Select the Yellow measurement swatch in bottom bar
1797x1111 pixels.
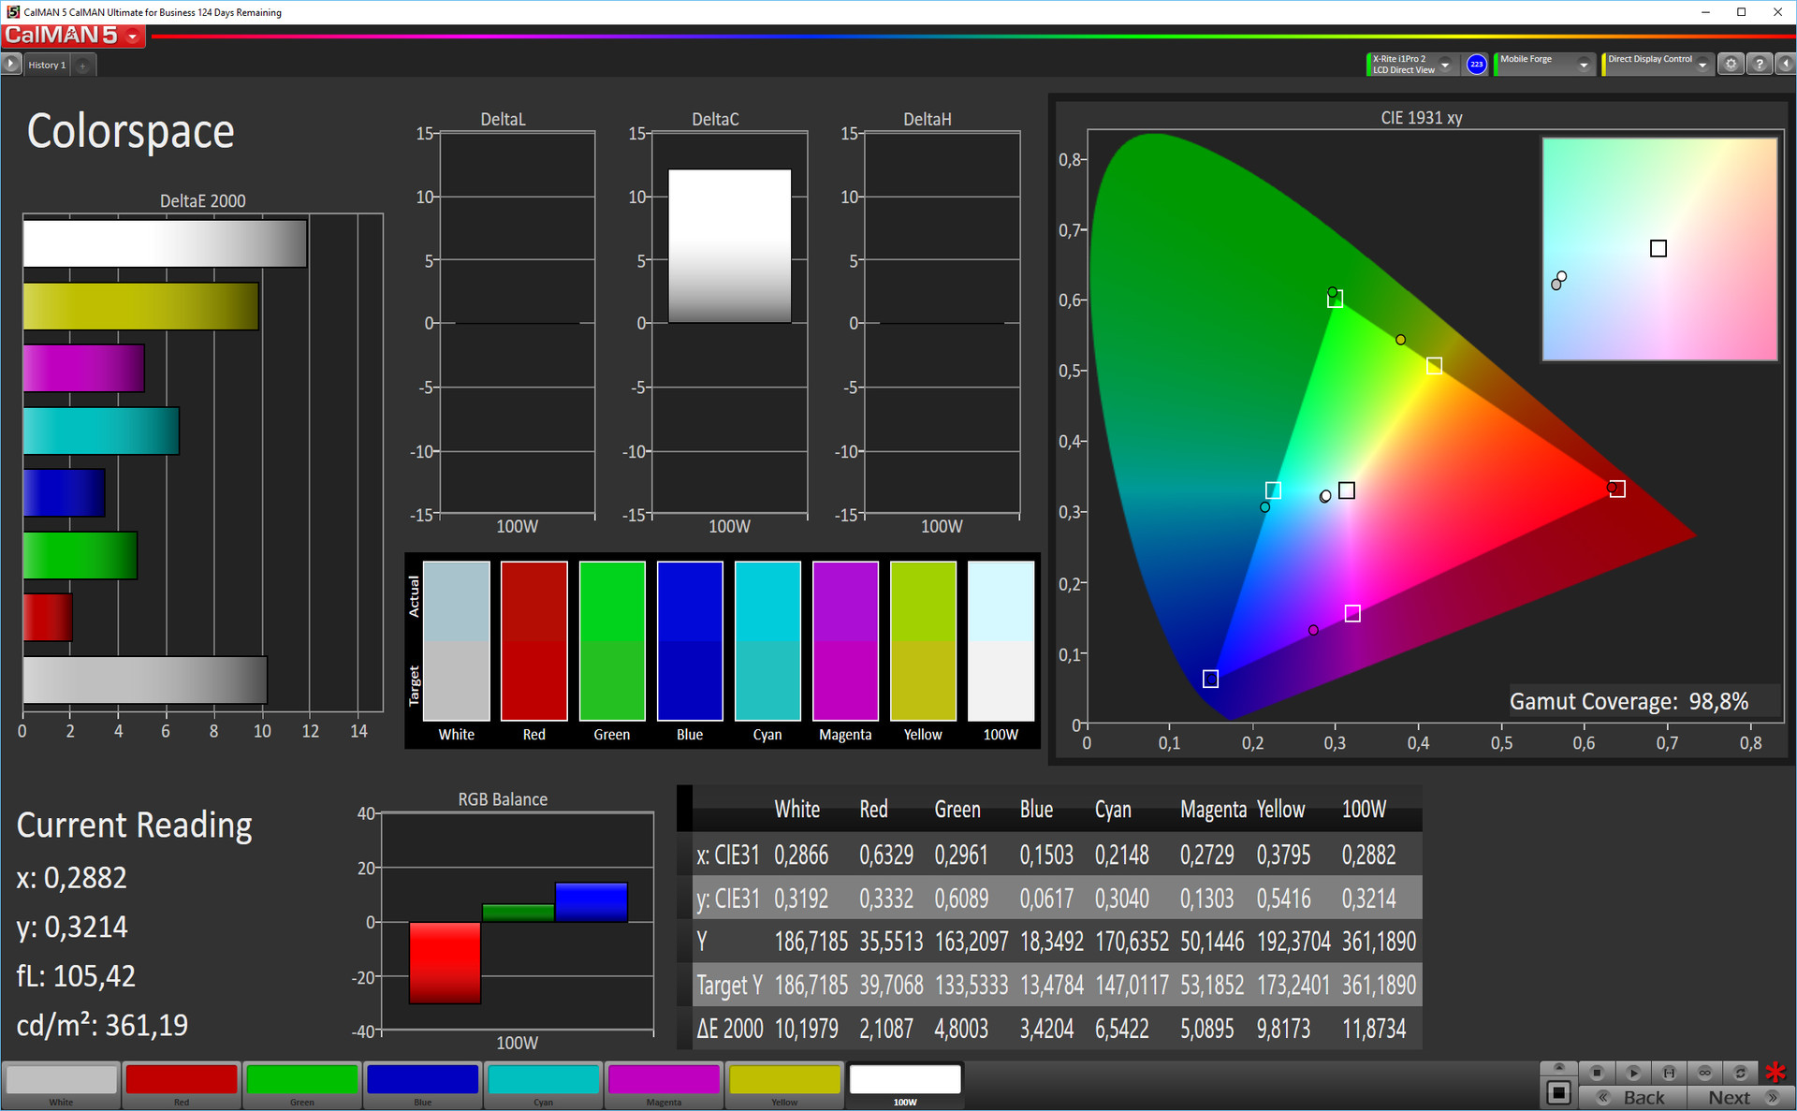tap(785, 1085)
